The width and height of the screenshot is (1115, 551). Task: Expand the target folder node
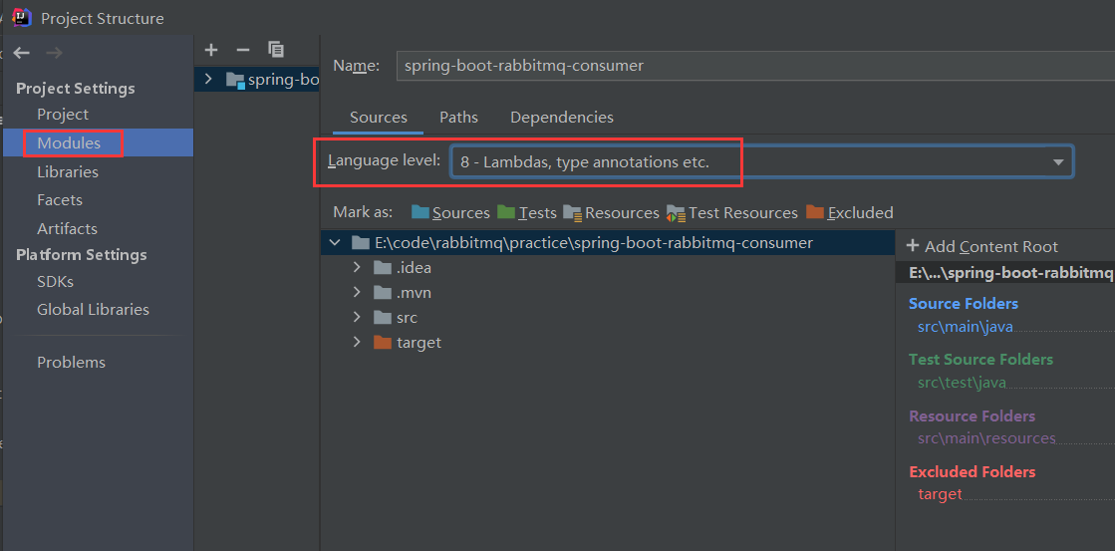point(357,342)
